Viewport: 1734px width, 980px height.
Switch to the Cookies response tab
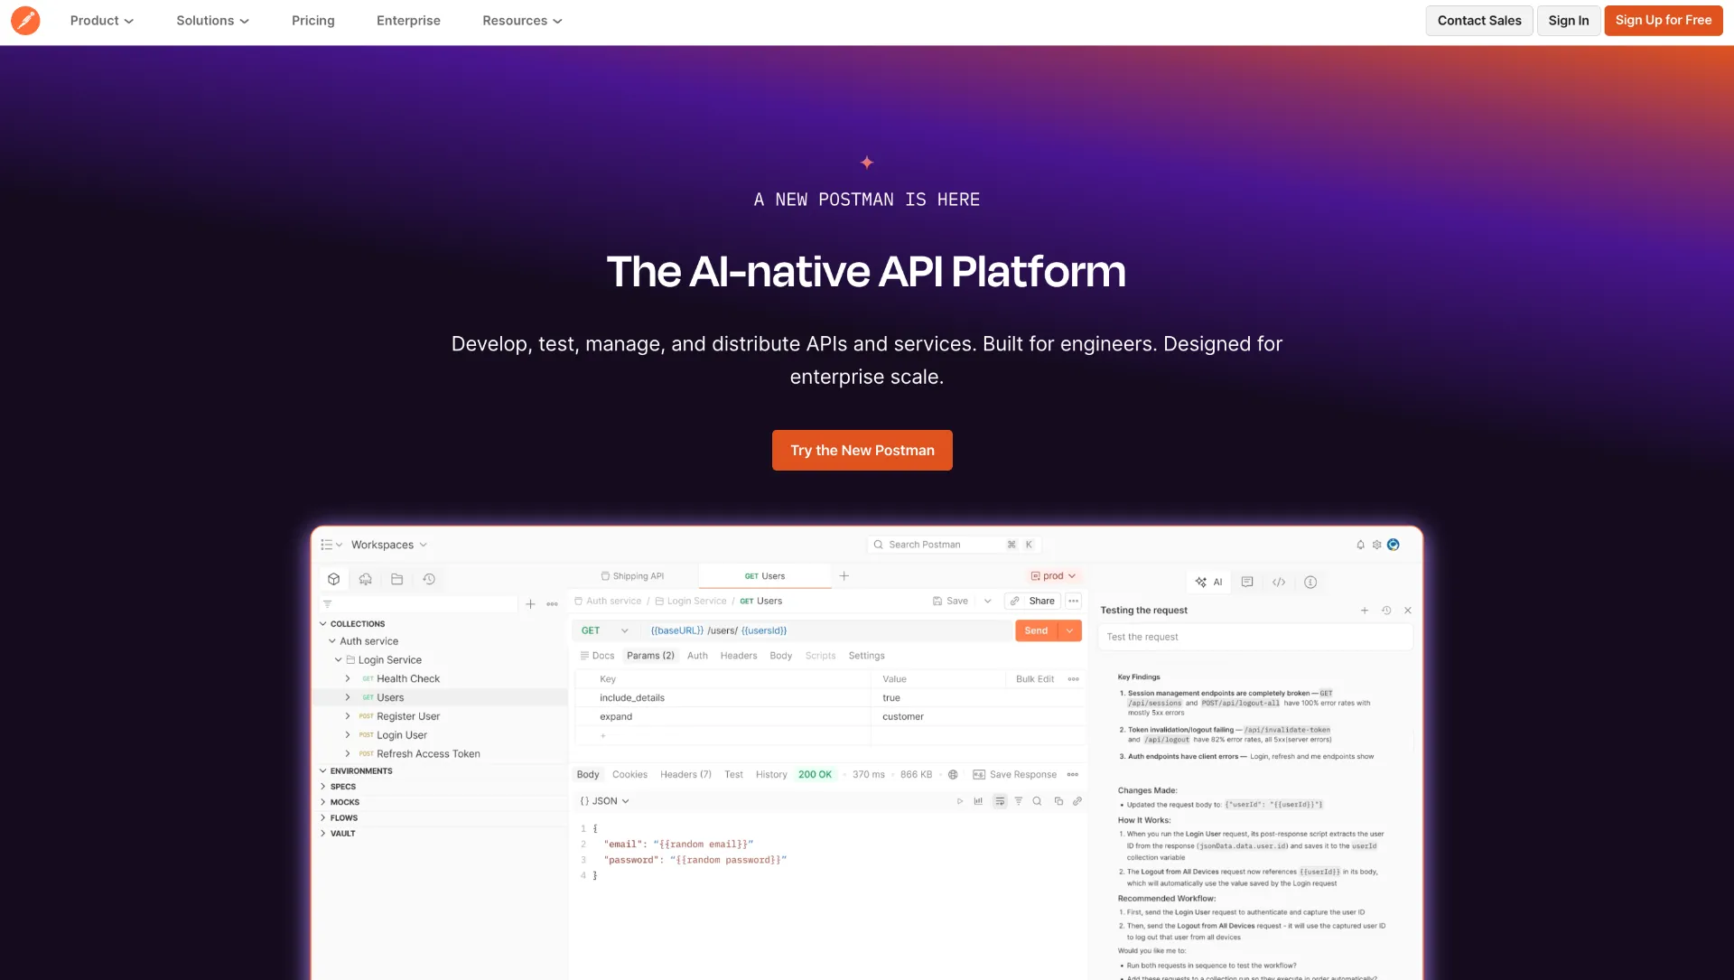629,774
